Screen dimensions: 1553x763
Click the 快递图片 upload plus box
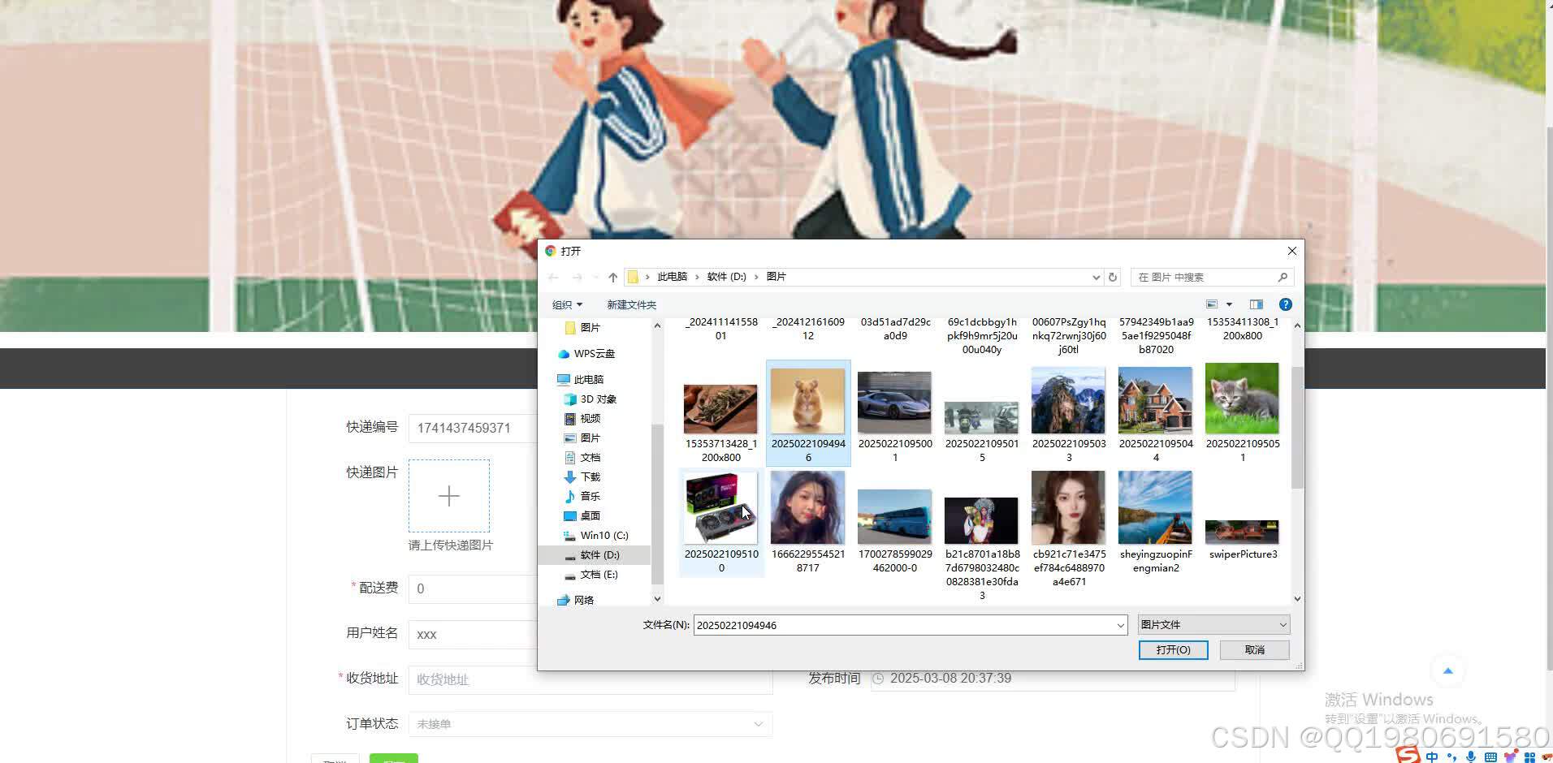449,496
